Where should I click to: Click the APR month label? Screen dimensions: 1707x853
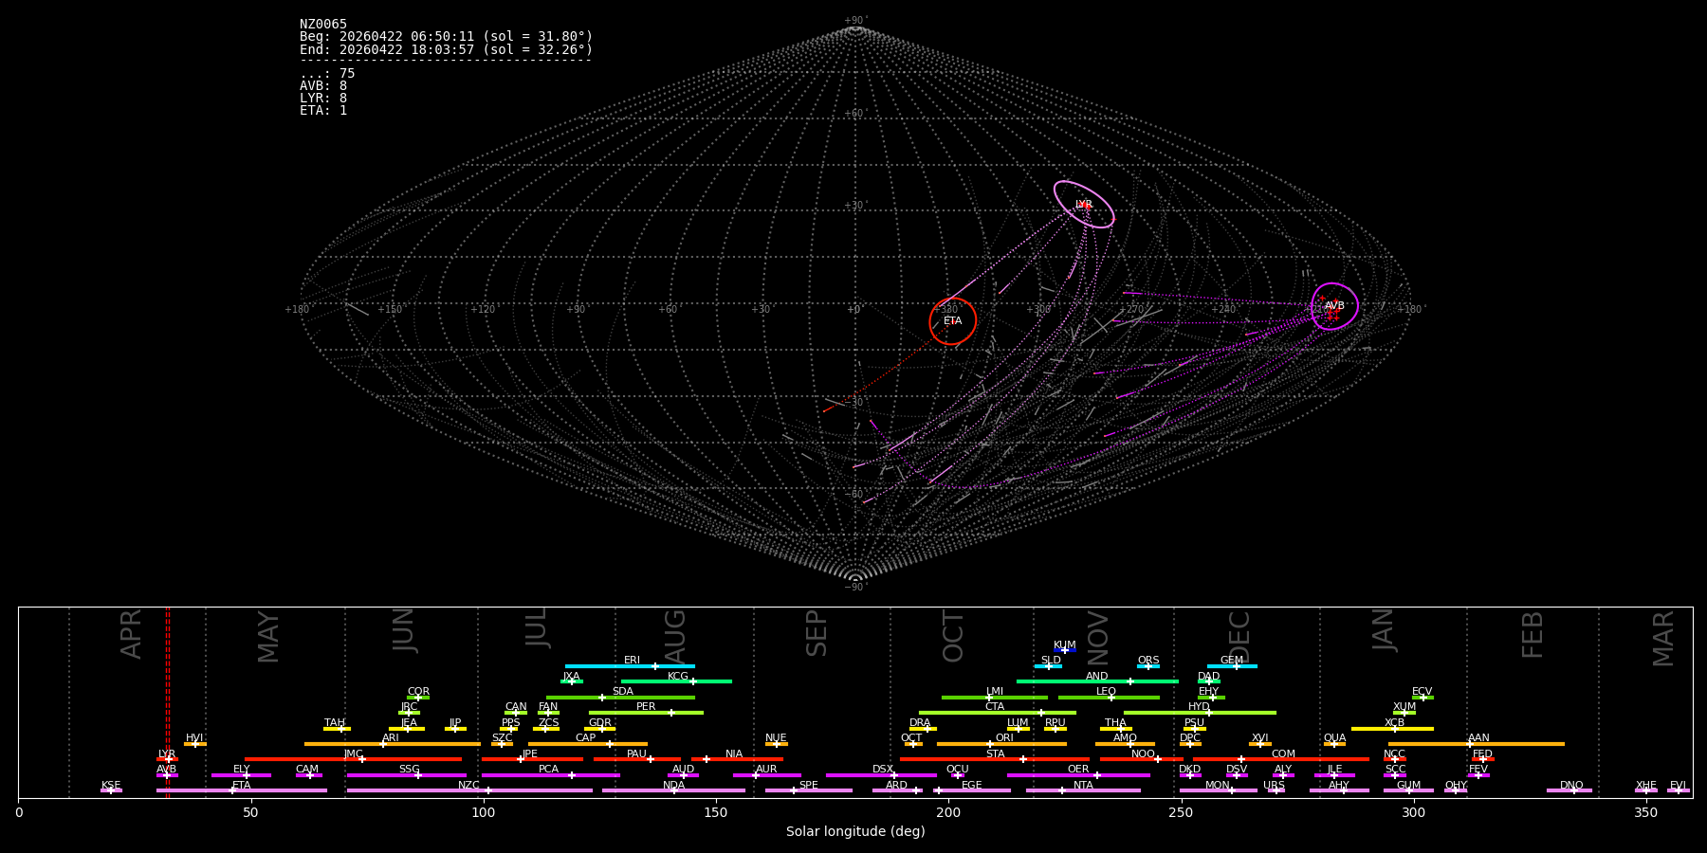[132, 634]
